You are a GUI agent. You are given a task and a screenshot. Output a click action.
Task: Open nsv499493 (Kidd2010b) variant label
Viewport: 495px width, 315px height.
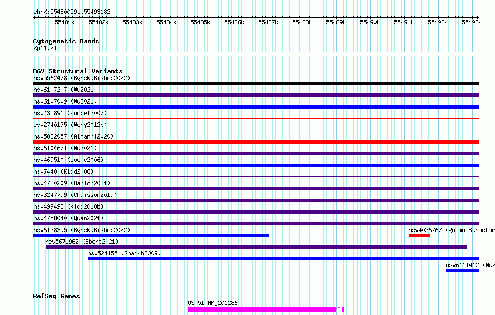(x=68, y=206)
